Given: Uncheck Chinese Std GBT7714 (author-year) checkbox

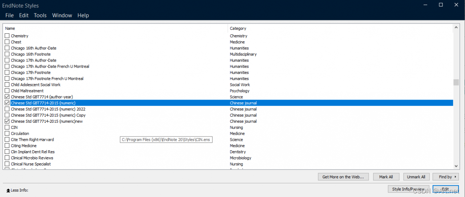Looking at the screenshot, I should coord(7,97).
